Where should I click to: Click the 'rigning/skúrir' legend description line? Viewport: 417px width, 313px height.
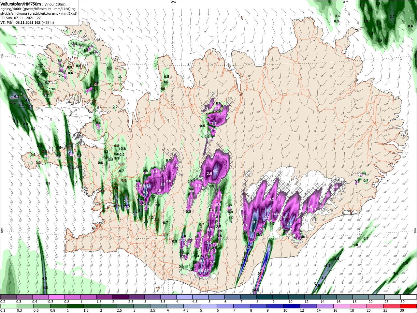[38, 8]
